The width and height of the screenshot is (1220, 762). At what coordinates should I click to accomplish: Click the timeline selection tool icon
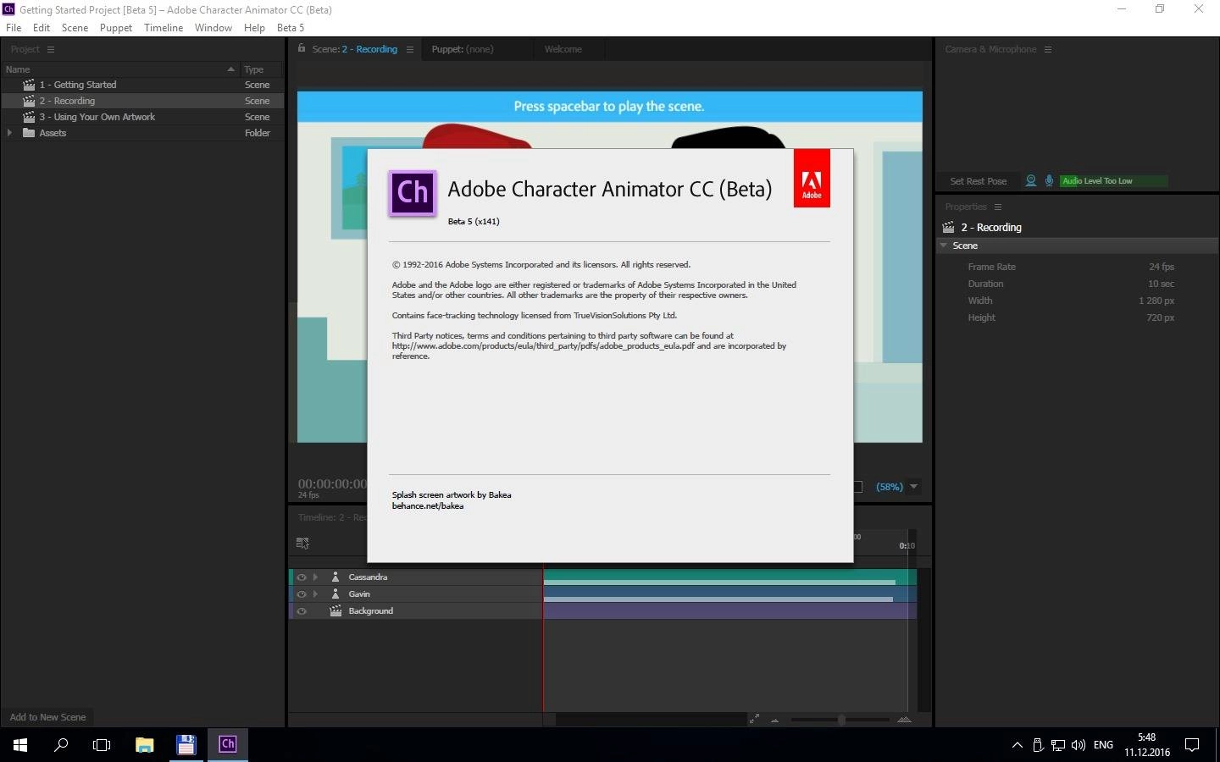(x=302, y=543)
